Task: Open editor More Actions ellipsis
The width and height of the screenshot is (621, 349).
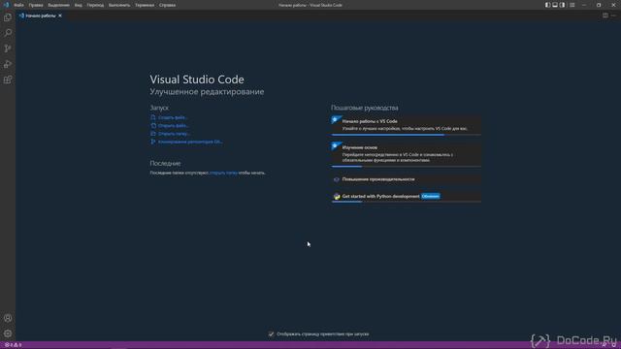Action: 613,16
